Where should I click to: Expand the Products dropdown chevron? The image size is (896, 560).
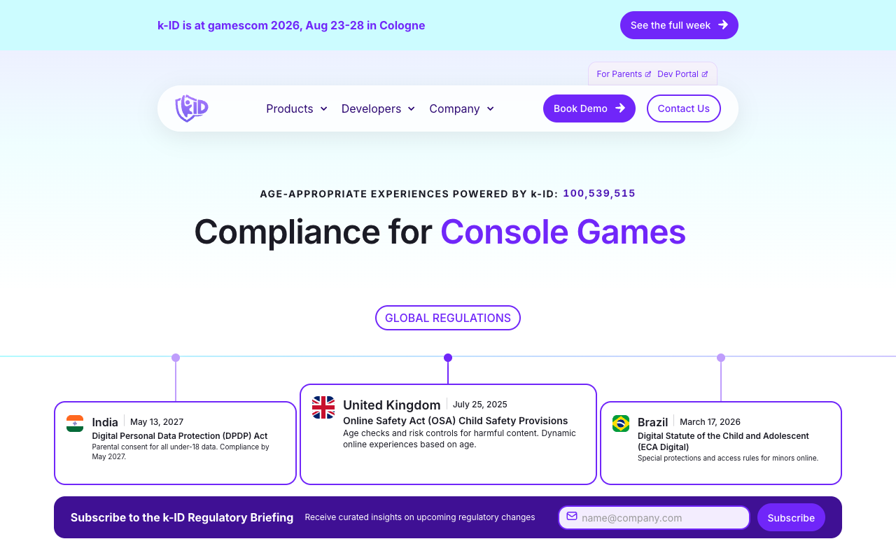(x=324, y=108)
